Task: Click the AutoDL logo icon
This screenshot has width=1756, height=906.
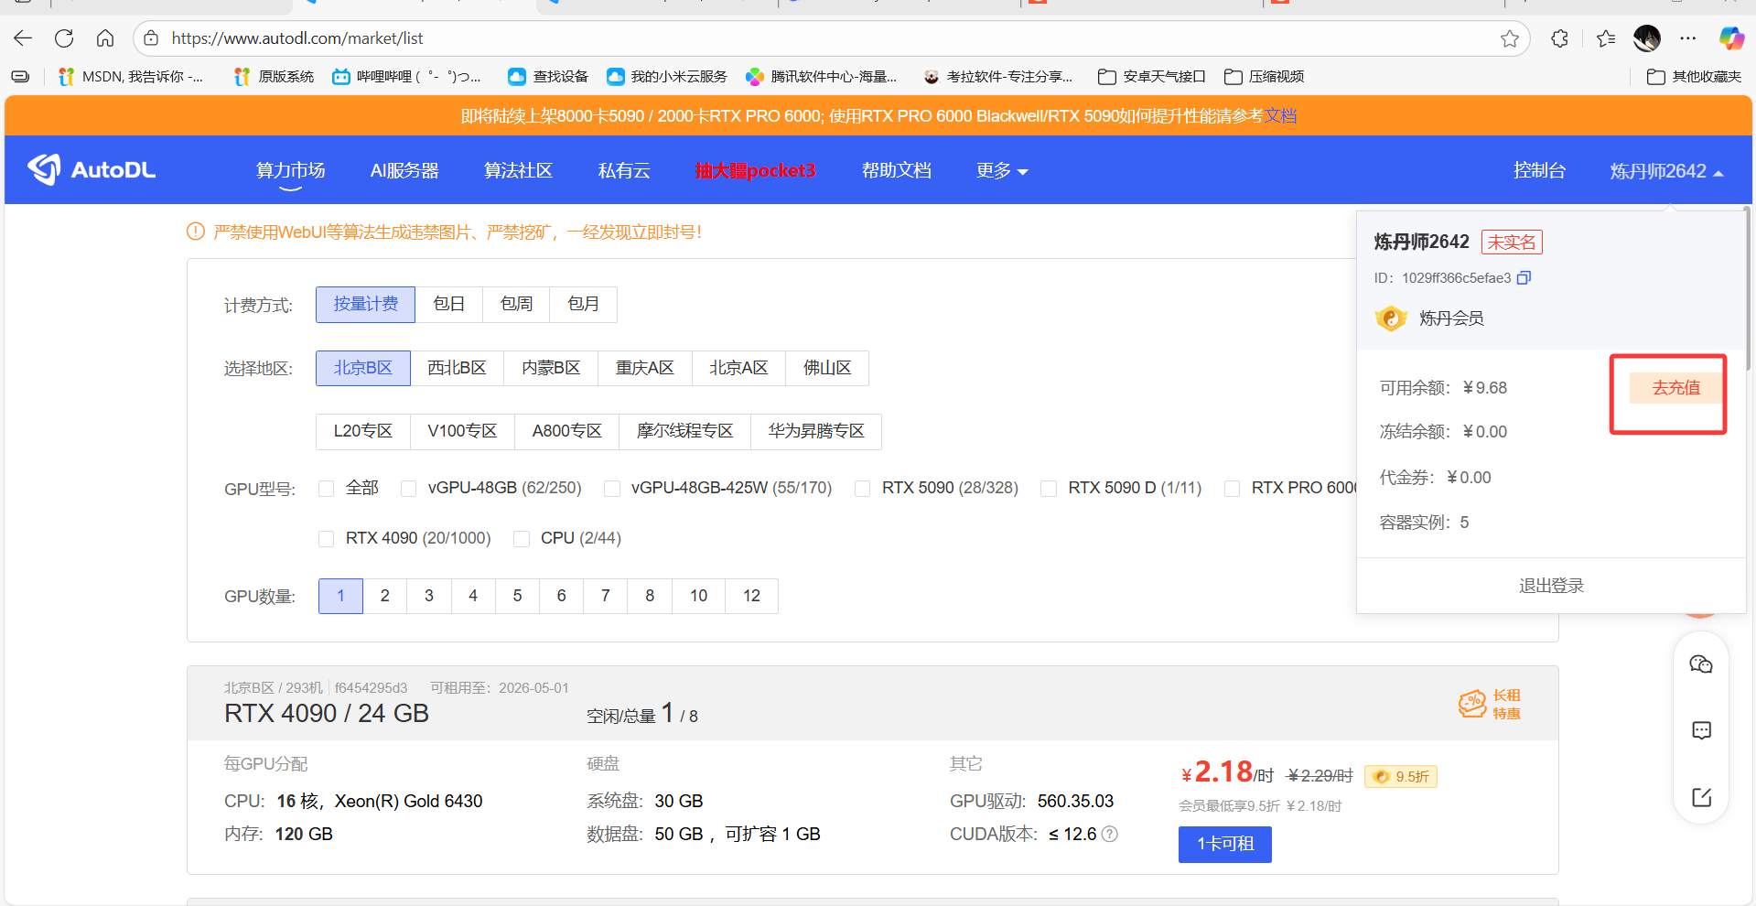Action: click(x=44, y=169)
